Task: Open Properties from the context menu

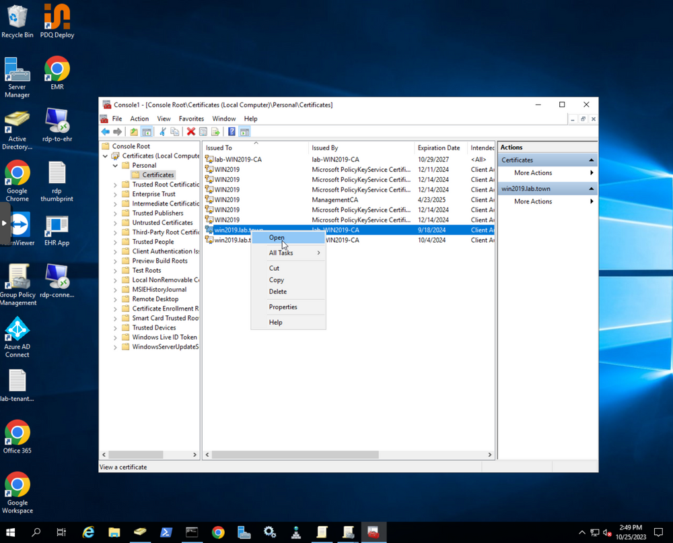Action: 282,307
